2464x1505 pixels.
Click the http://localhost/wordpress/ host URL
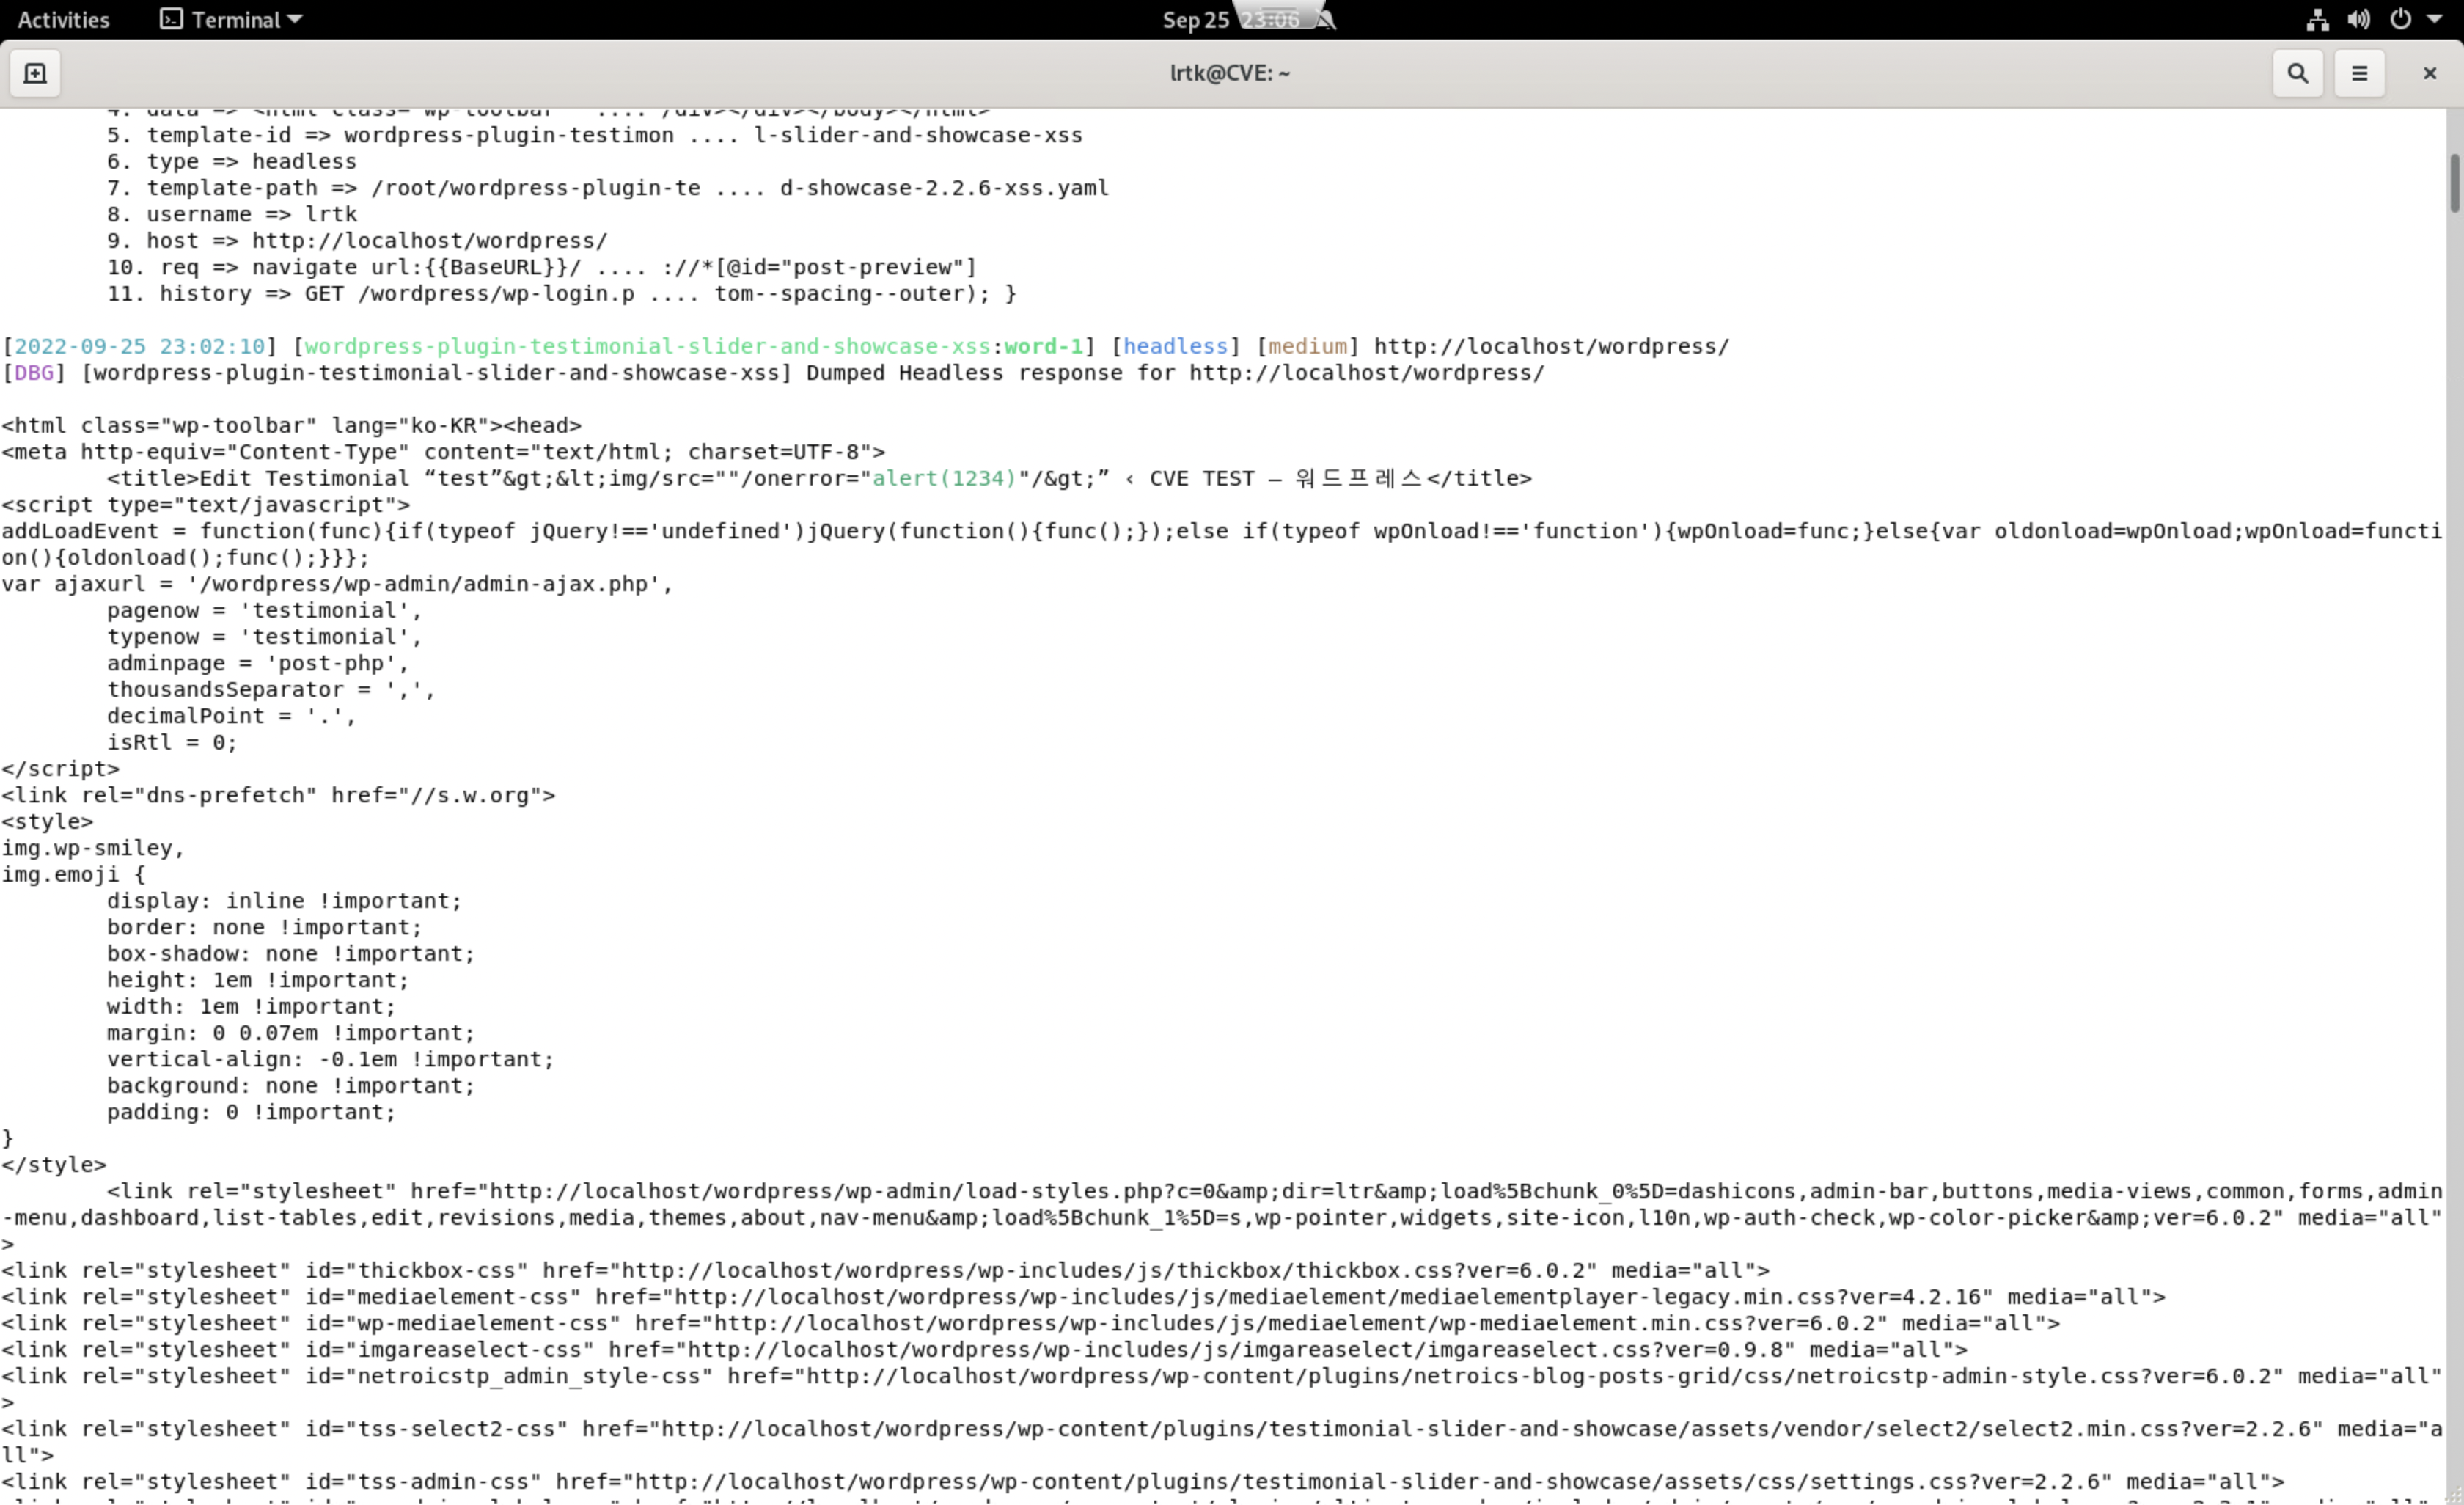[x=428, y=241]
